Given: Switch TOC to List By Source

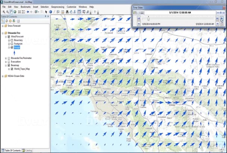Looking at the screenshot, I should [7, 21].
